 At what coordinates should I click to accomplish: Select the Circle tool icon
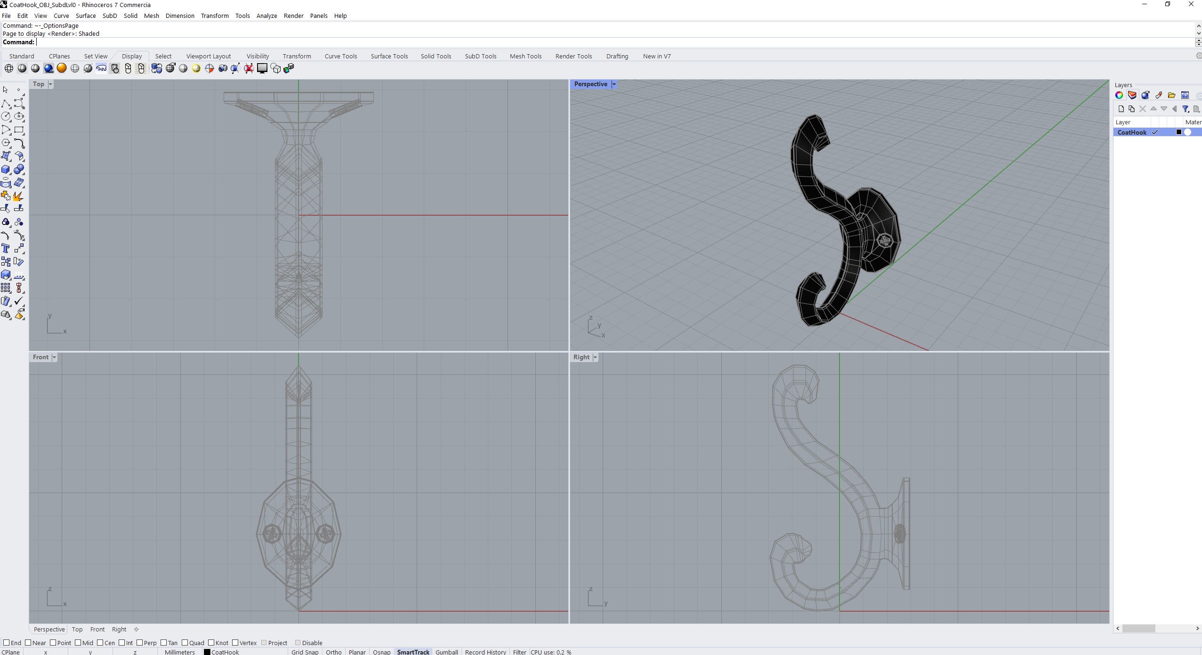(6, 116)
